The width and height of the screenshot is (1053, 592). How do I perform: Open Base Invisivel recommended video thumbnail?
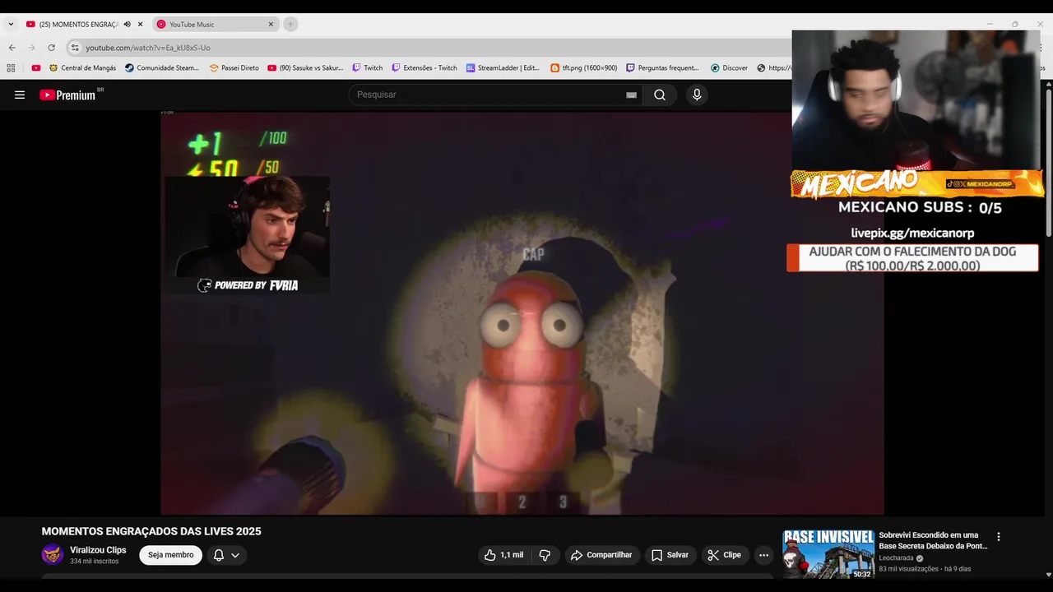[x=828, y=554]
